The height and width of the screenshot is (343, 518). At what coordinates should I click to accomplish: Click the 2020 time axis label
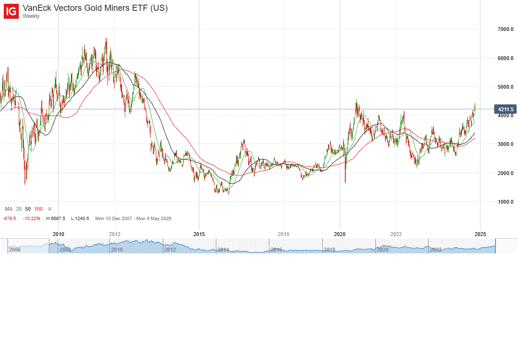(340, 234)
